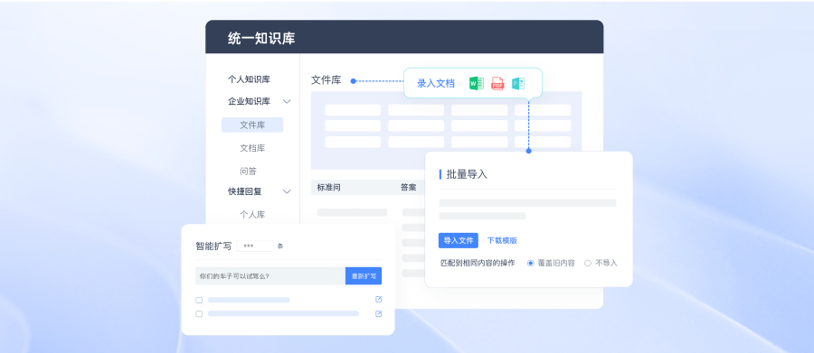Click the Word document icon in 录入文档
This screenshot has height=353, width=814.
[x=476, y=83]
